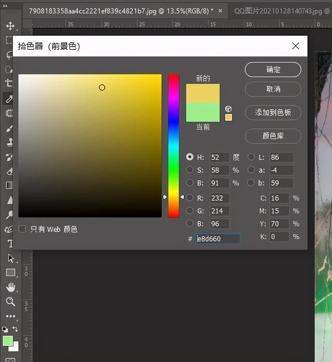The image size is (332, 362).
Task: Click the K black value field 0
Action: pos(279,236)
